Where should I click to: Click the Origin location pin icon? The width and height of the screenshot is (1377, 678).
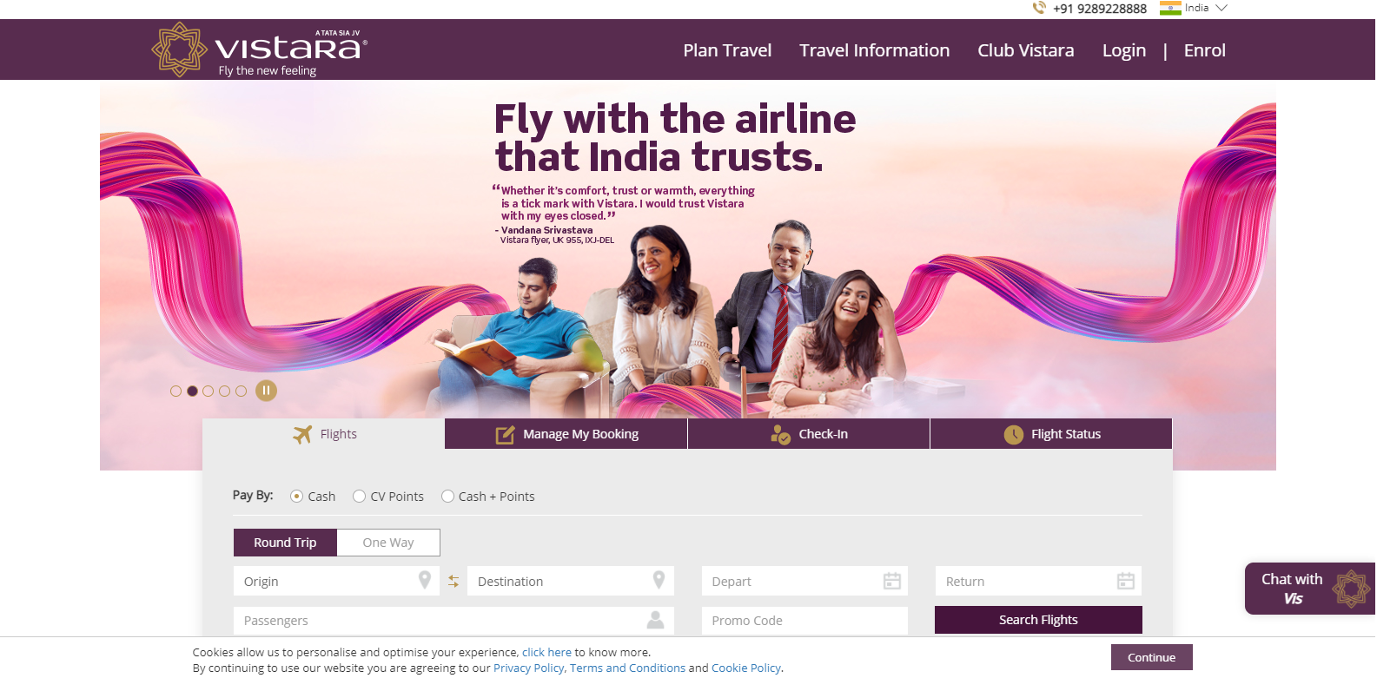pos(424,580)
